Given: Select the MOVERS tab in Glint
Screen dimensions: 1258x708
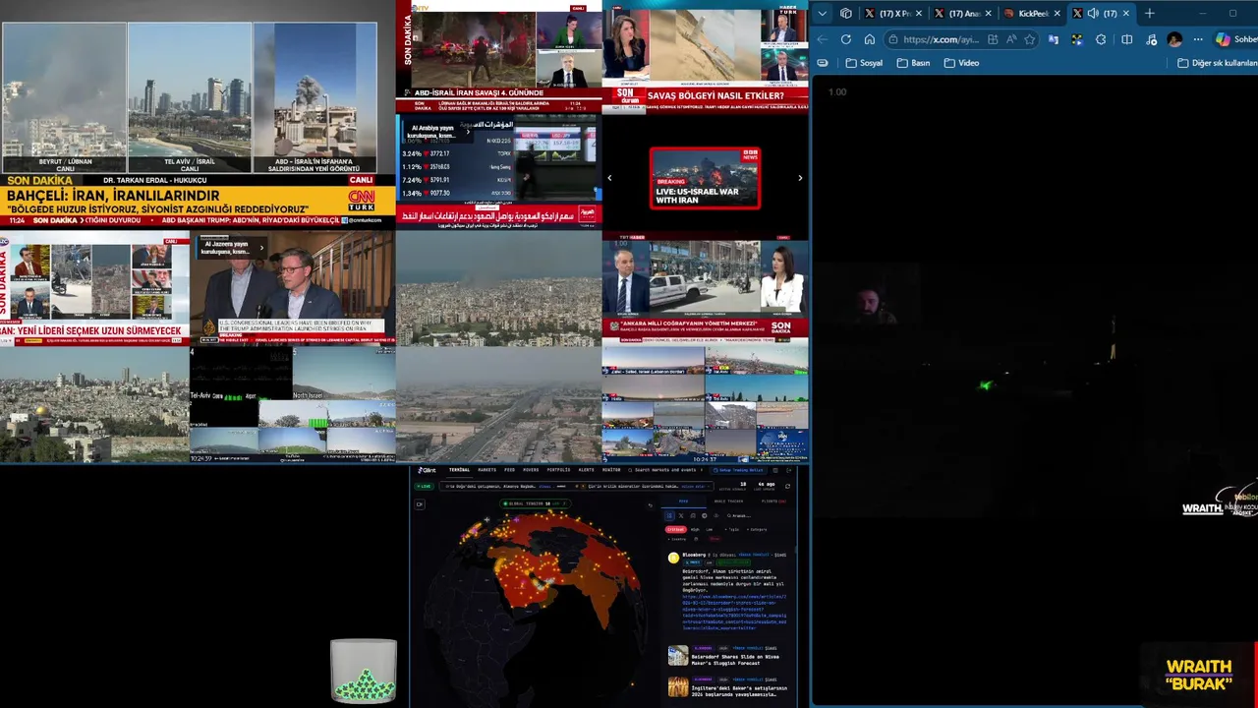Looking at the screenshot, I should pyautogui.click(x=531, y=470).
